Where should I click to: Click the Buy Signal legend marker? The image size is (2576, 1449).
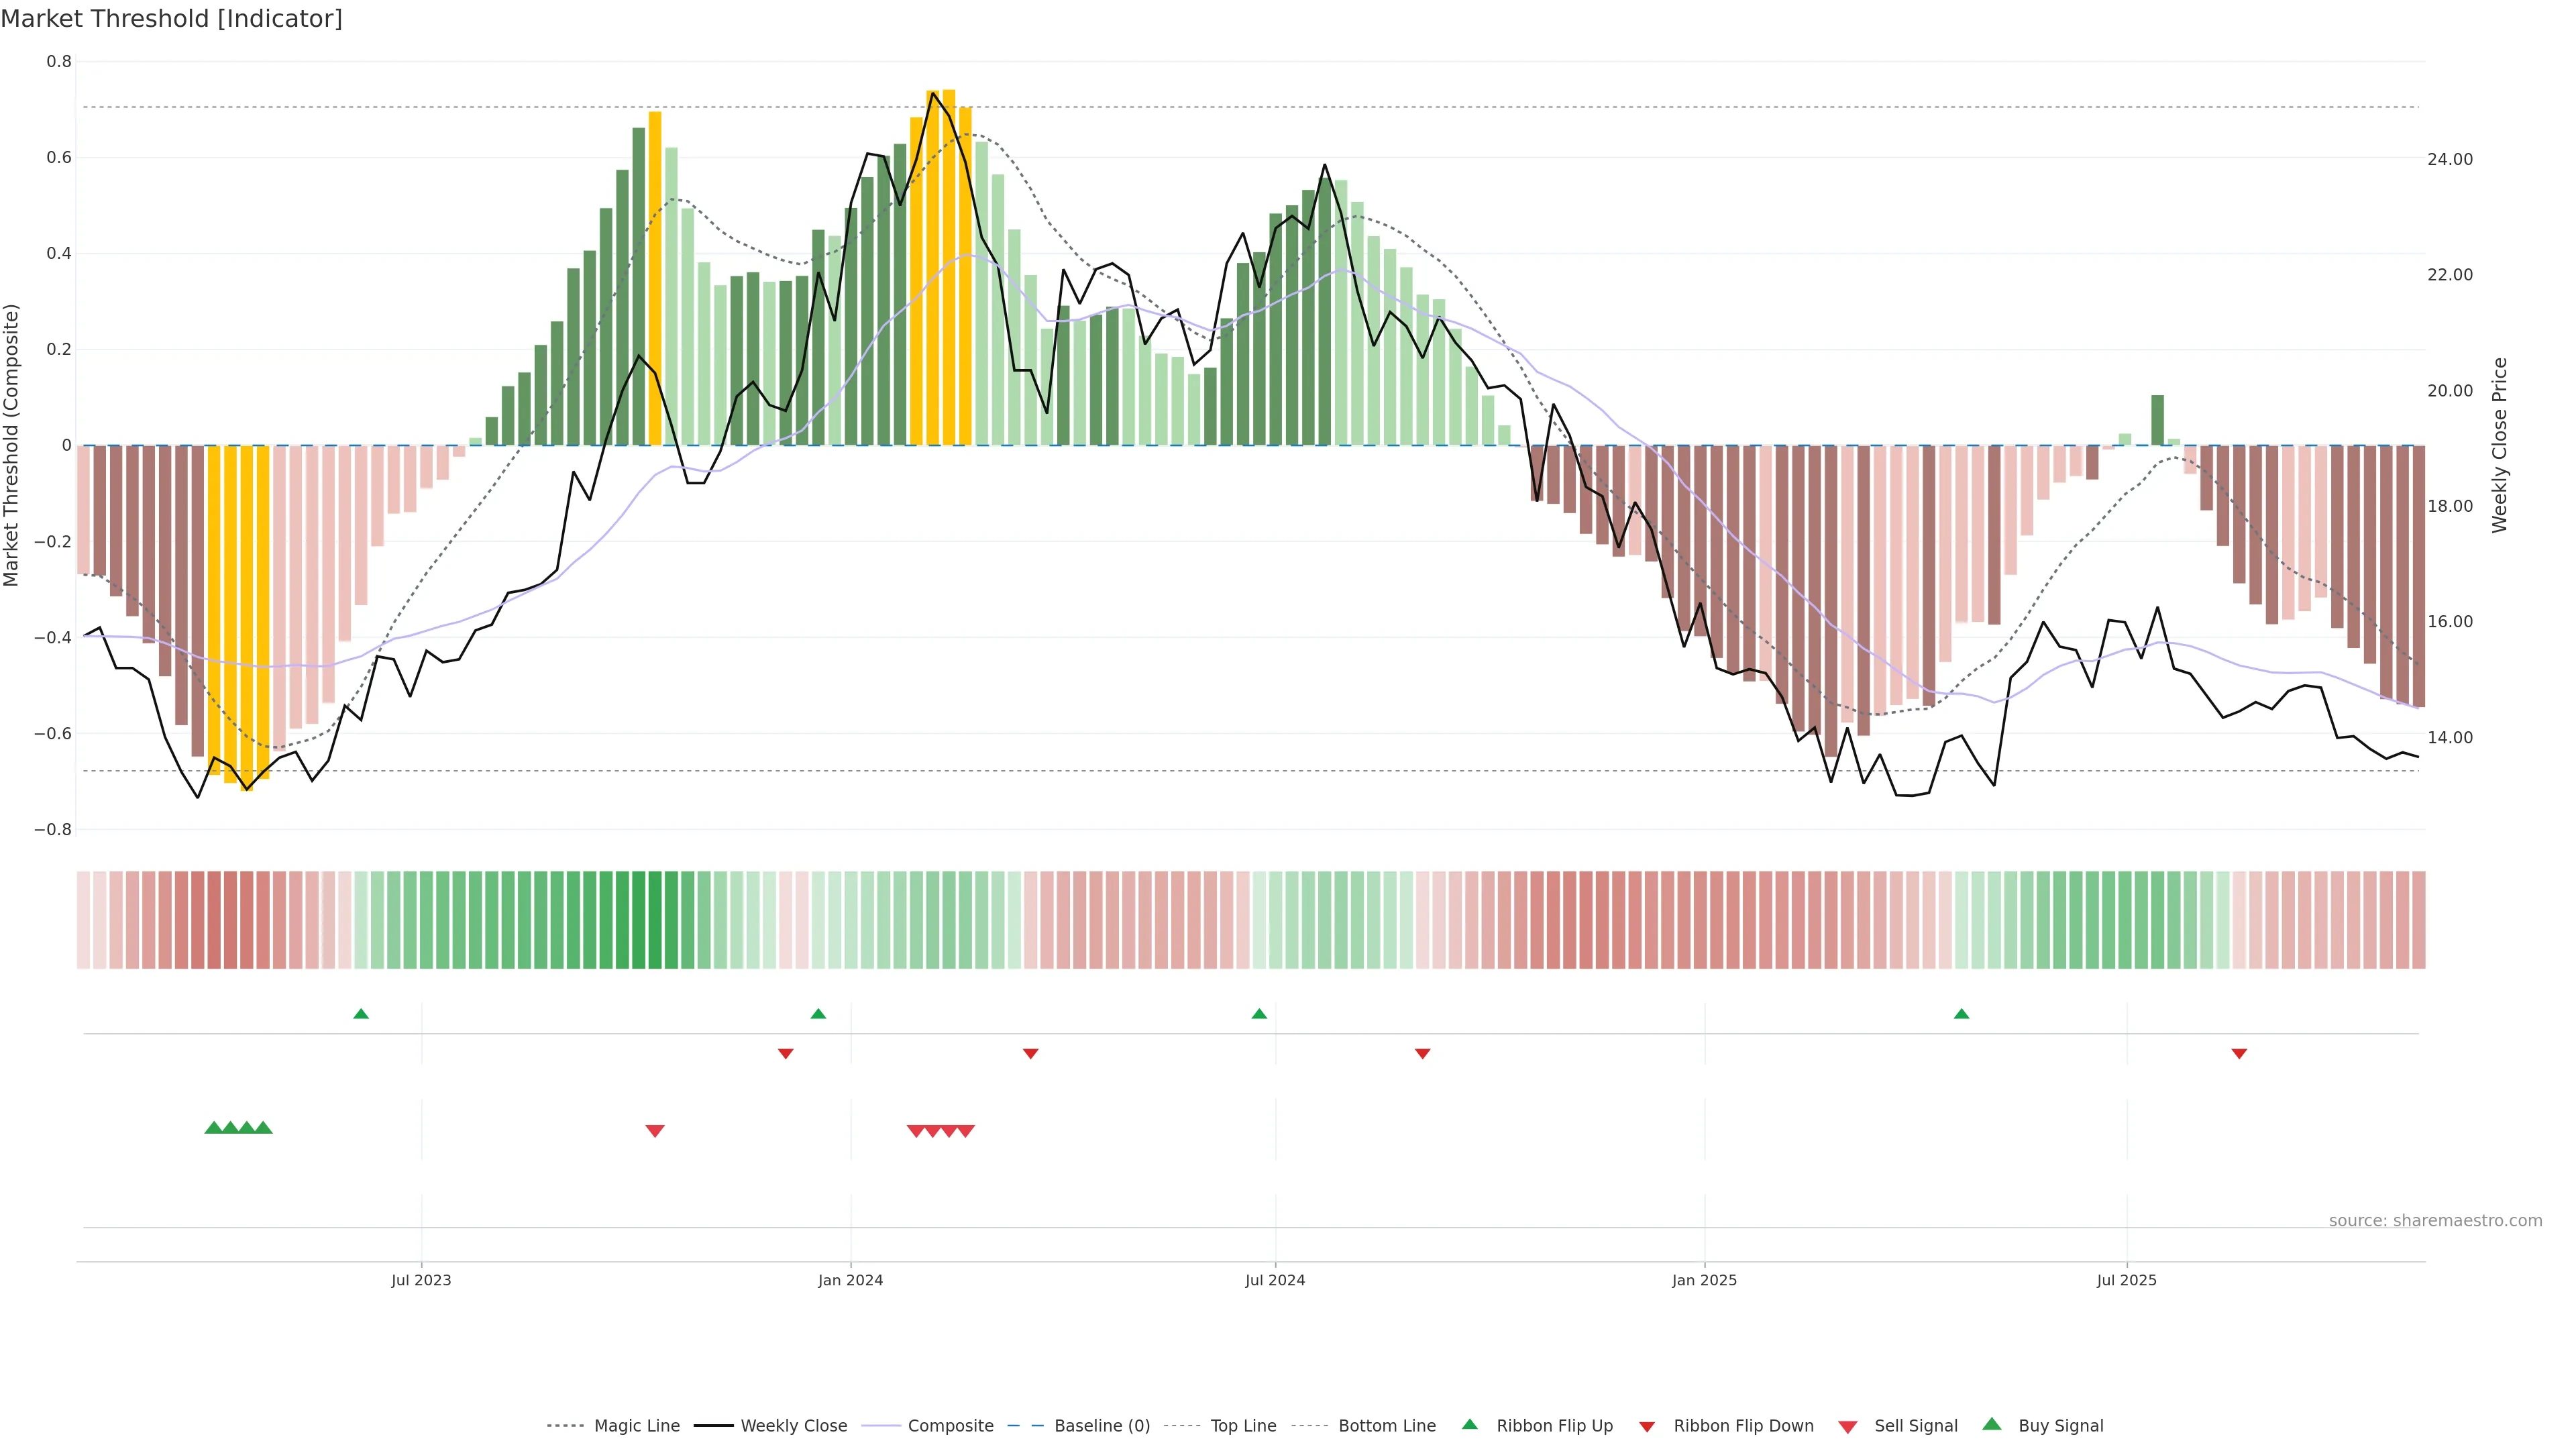point(1992,1425)
